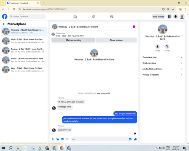189x151 pixels.
Task: Click the More options button
Action: coord(116,40)
